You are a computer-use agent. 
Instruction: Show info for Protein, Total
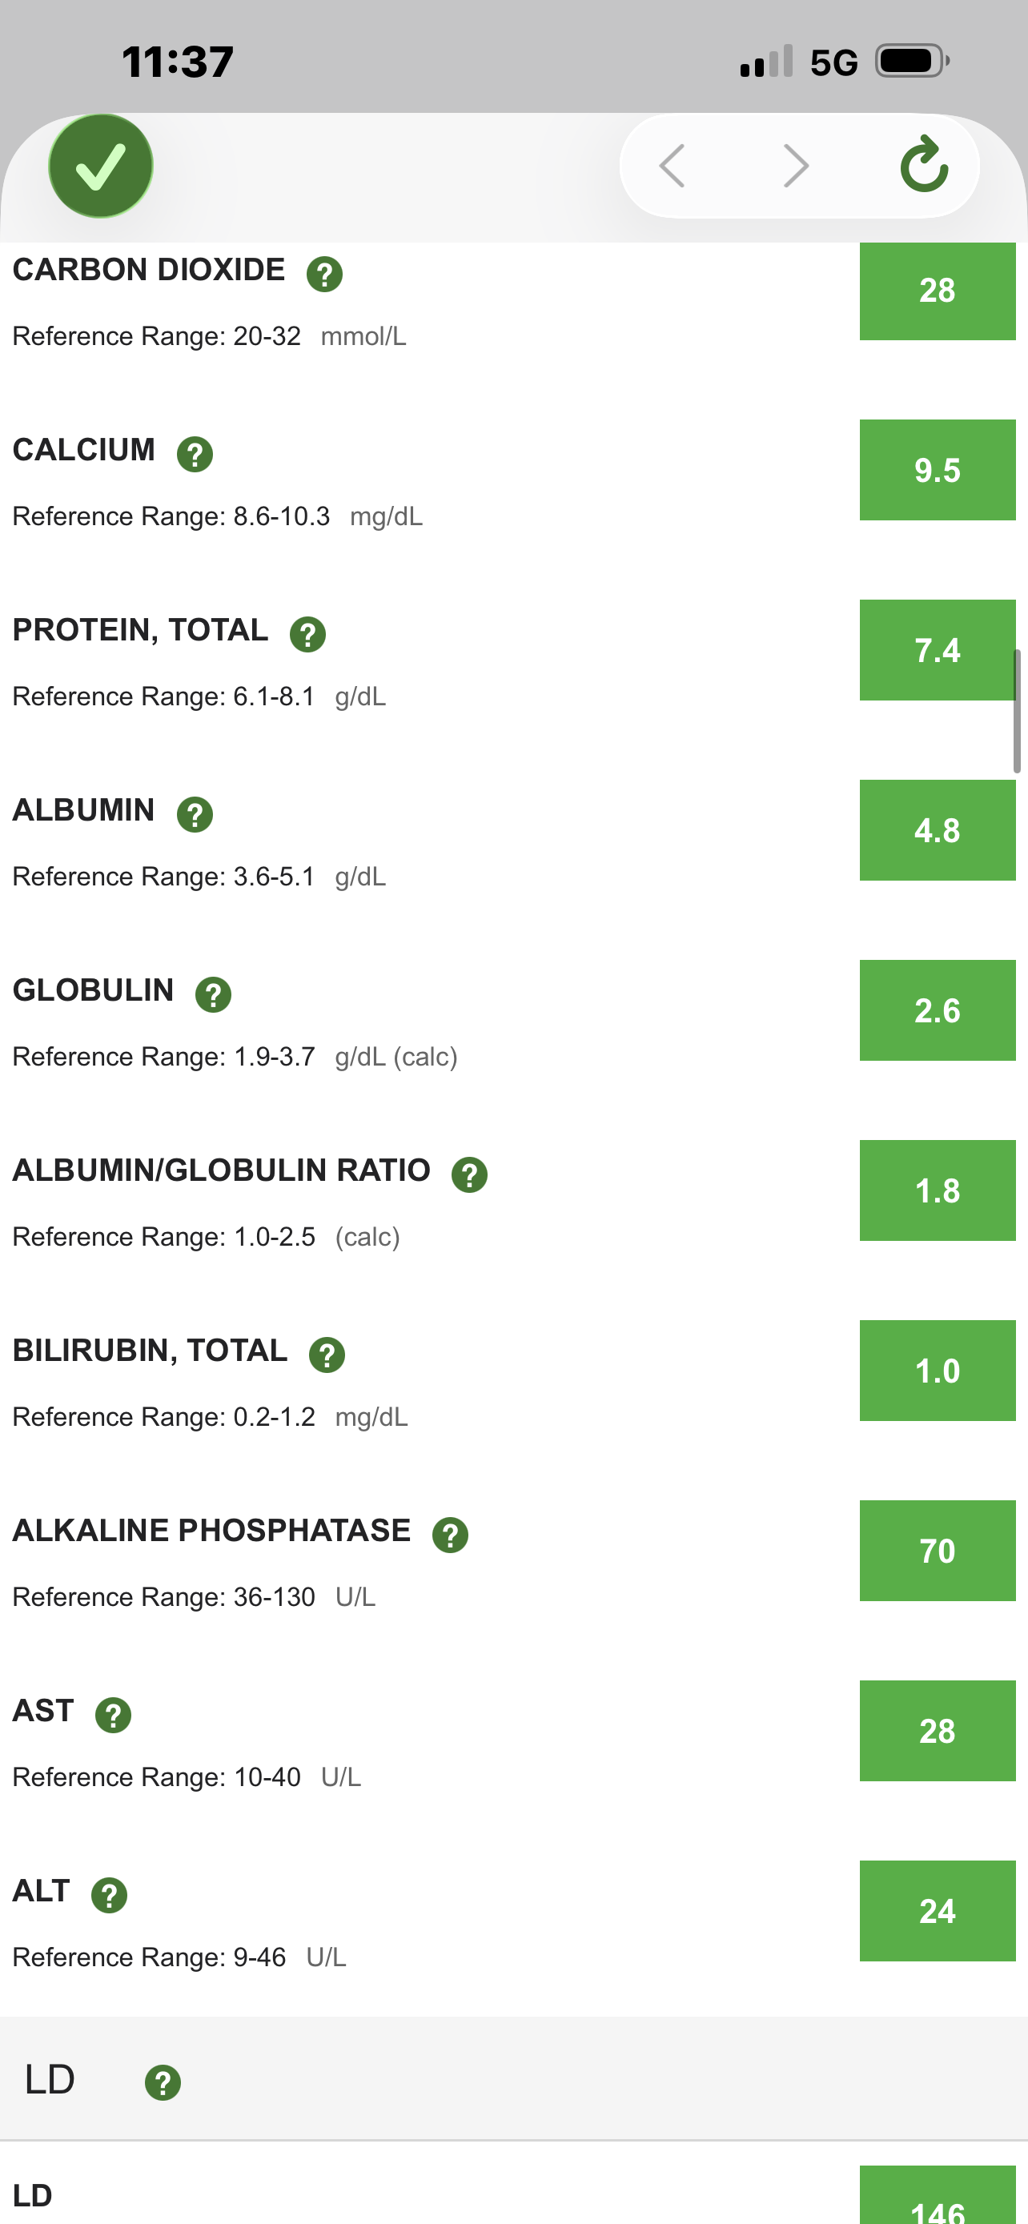click(307, 635)
